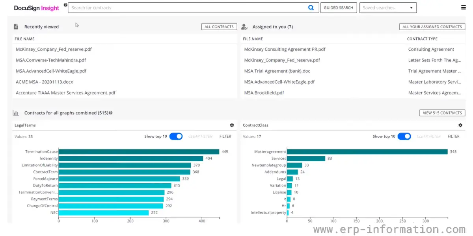Screen dimensions: 473x236
Task: Select the ContractTerm bar
Action: click(125, 172)
